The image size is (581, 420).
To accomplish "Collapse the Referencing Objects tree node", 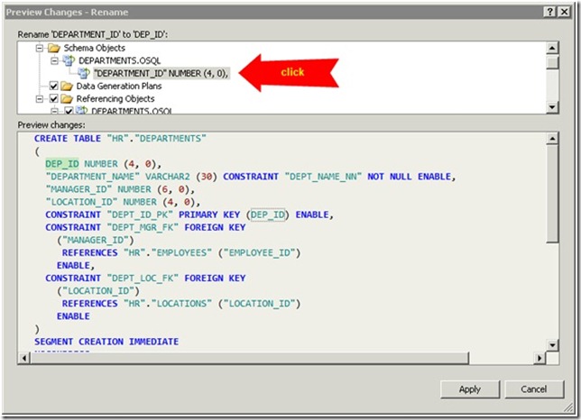I will 40,98.
